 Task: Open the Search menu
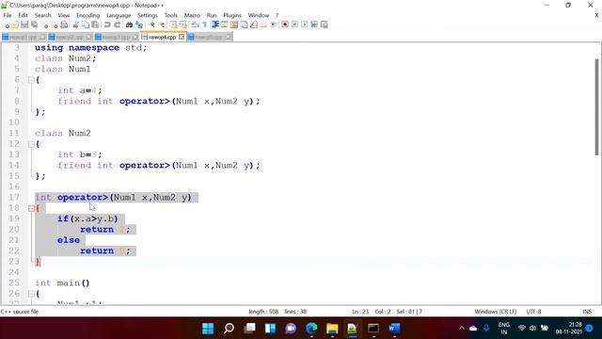point(42,15)
